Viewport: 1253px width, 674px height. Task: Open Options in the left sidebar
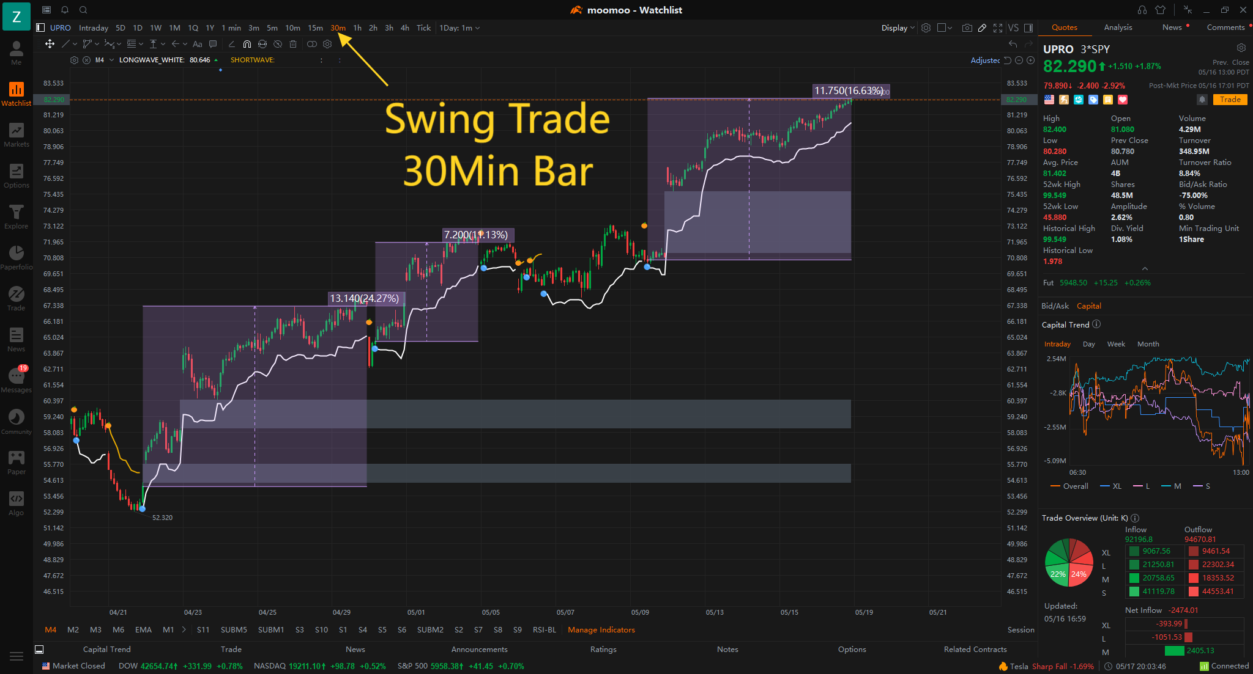point(17,176)
